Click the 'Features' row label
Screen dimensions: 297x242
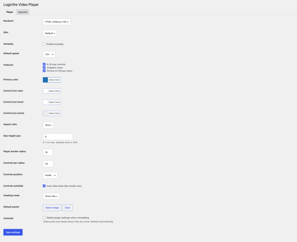(x=8, y=65)
